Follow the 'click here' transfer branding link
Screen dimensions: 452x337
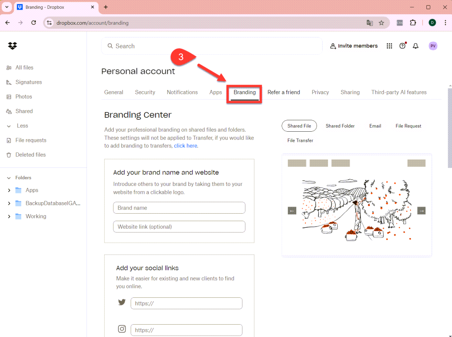186,146
